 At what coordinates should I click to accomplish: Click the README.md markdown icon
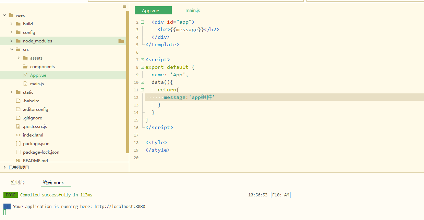pyautogui.click(x=18, y=160)
